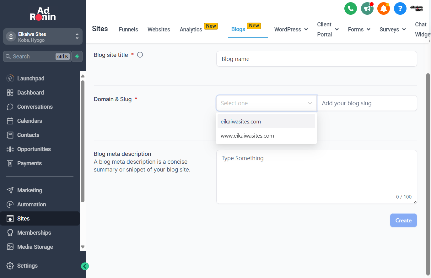Click the green lightning quick actions icon

coord(77,57)
